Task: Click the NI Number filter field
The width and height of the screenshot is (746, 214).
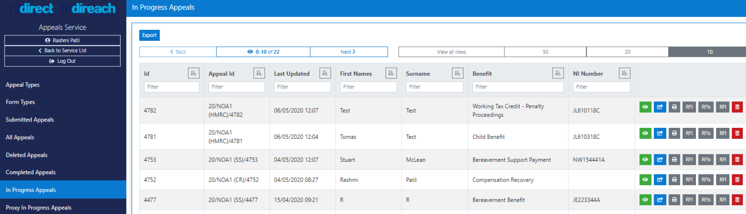Action: click(602, 87)
